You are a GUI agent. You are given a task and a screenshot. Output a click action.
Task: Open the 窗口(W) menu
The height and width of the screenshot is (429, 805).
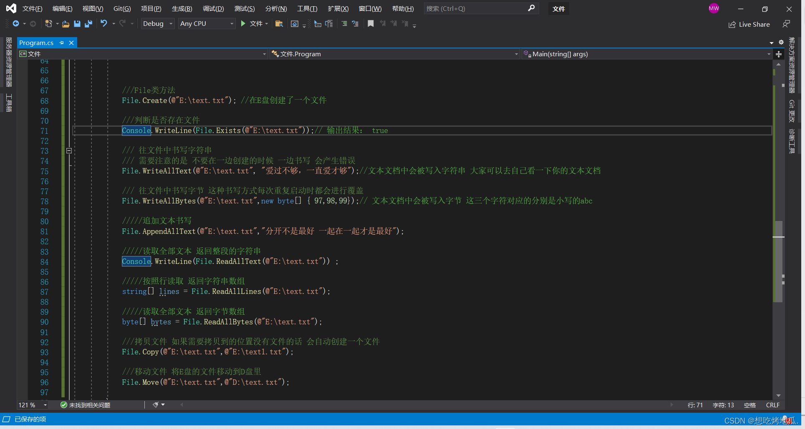pos(370,8)
